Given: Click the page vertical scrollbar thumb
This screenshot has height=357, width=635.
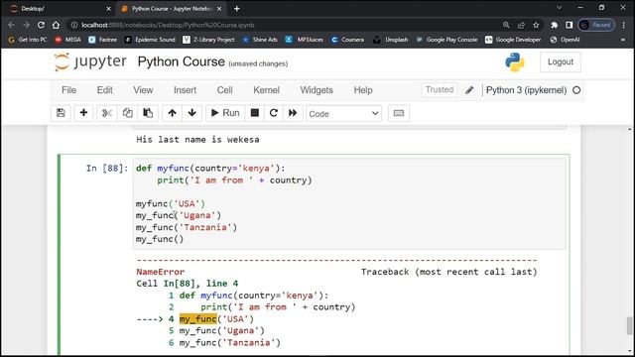Looking at the screenshot, I should point(629,326).
